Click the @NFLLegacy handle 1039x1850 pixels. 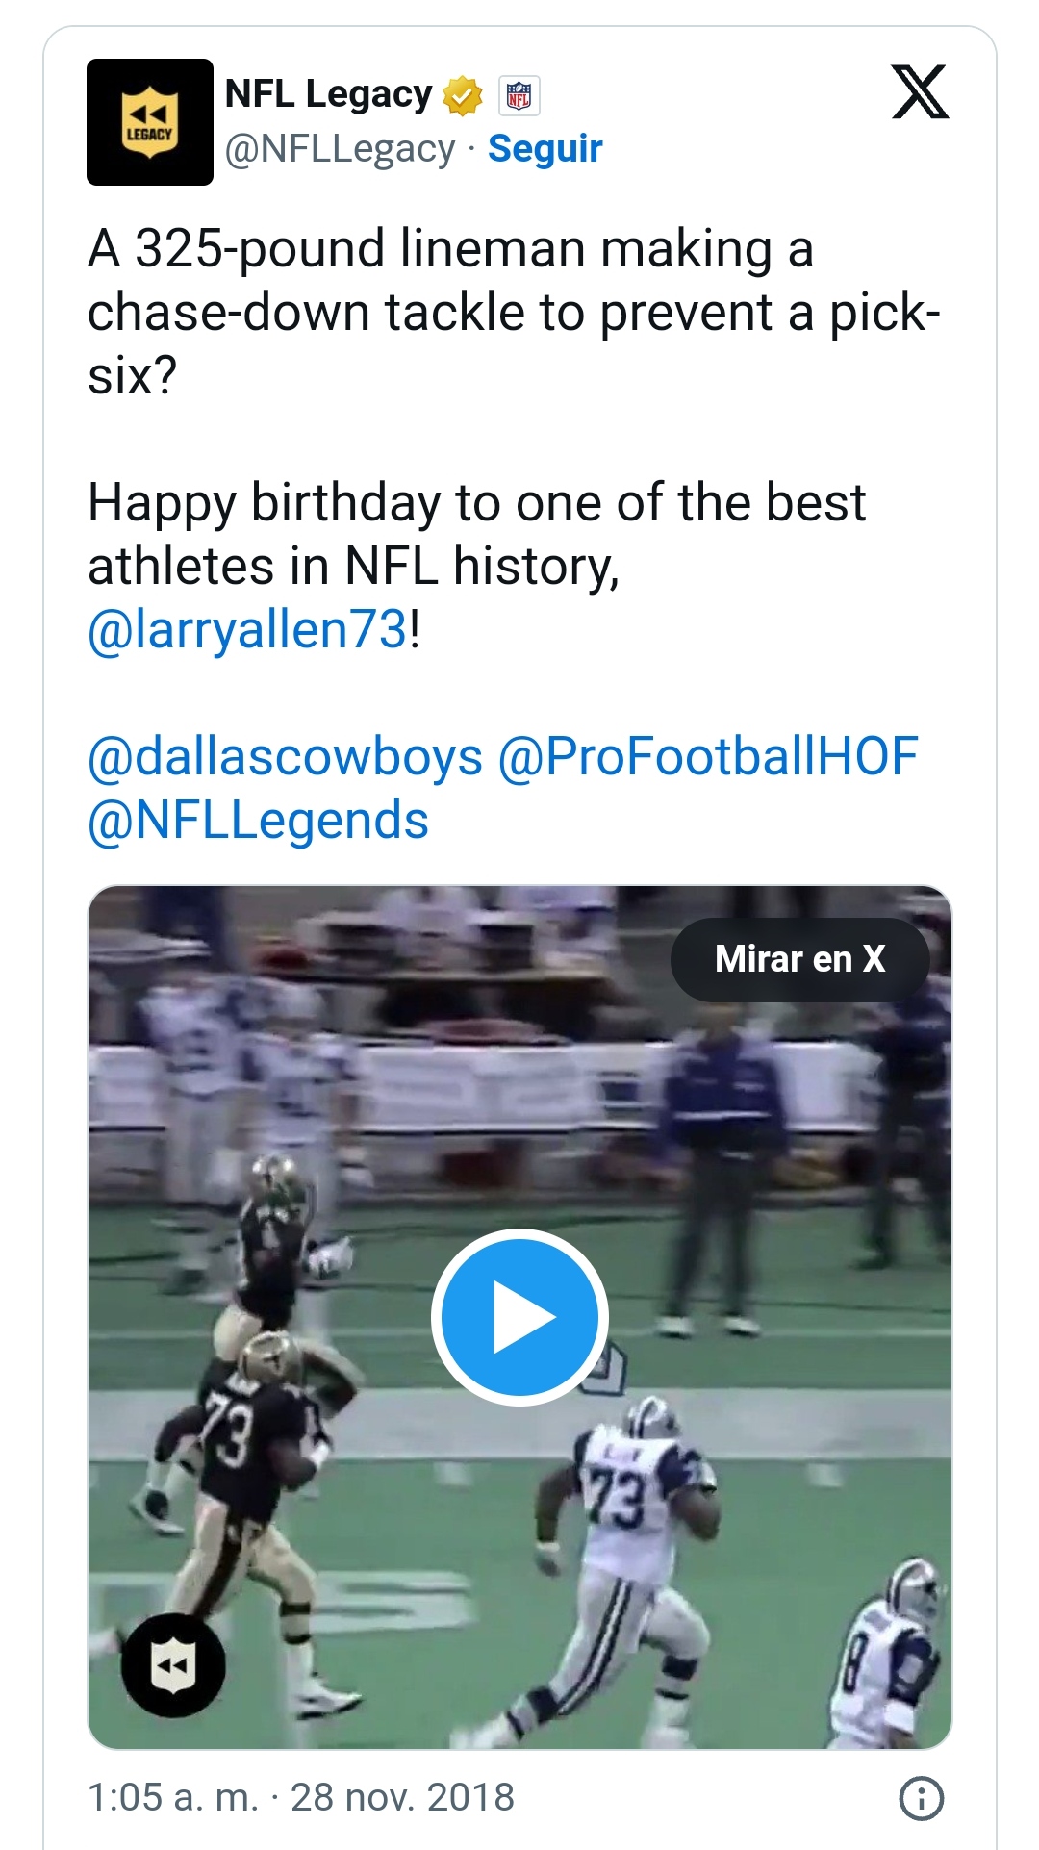coord(339,149)
